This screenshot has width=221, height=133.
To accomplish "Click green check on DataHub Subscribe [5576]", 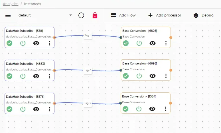I will (x=9, y=109).
